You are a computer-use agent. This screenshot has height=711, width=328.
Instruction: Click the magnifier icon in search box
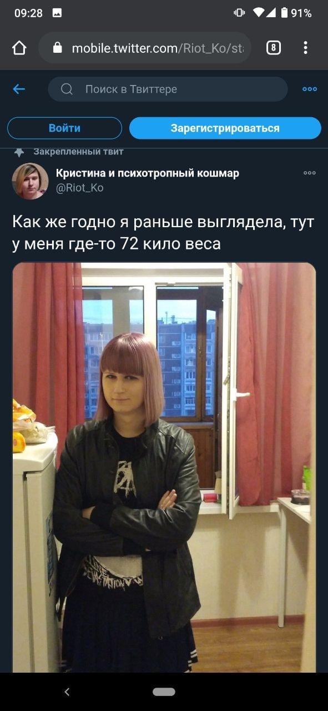[x=67, y=89]
